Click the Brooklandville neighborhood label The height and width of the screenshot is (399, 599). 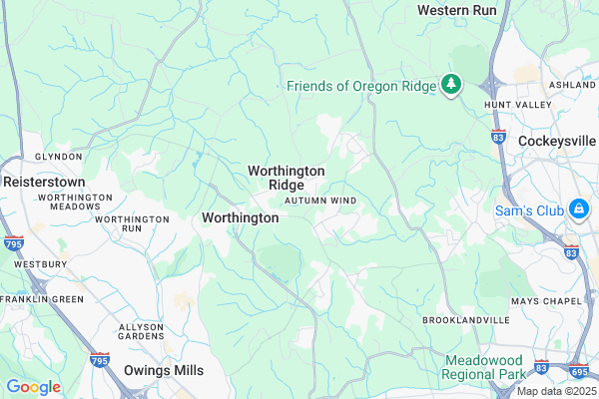point(466,320)
